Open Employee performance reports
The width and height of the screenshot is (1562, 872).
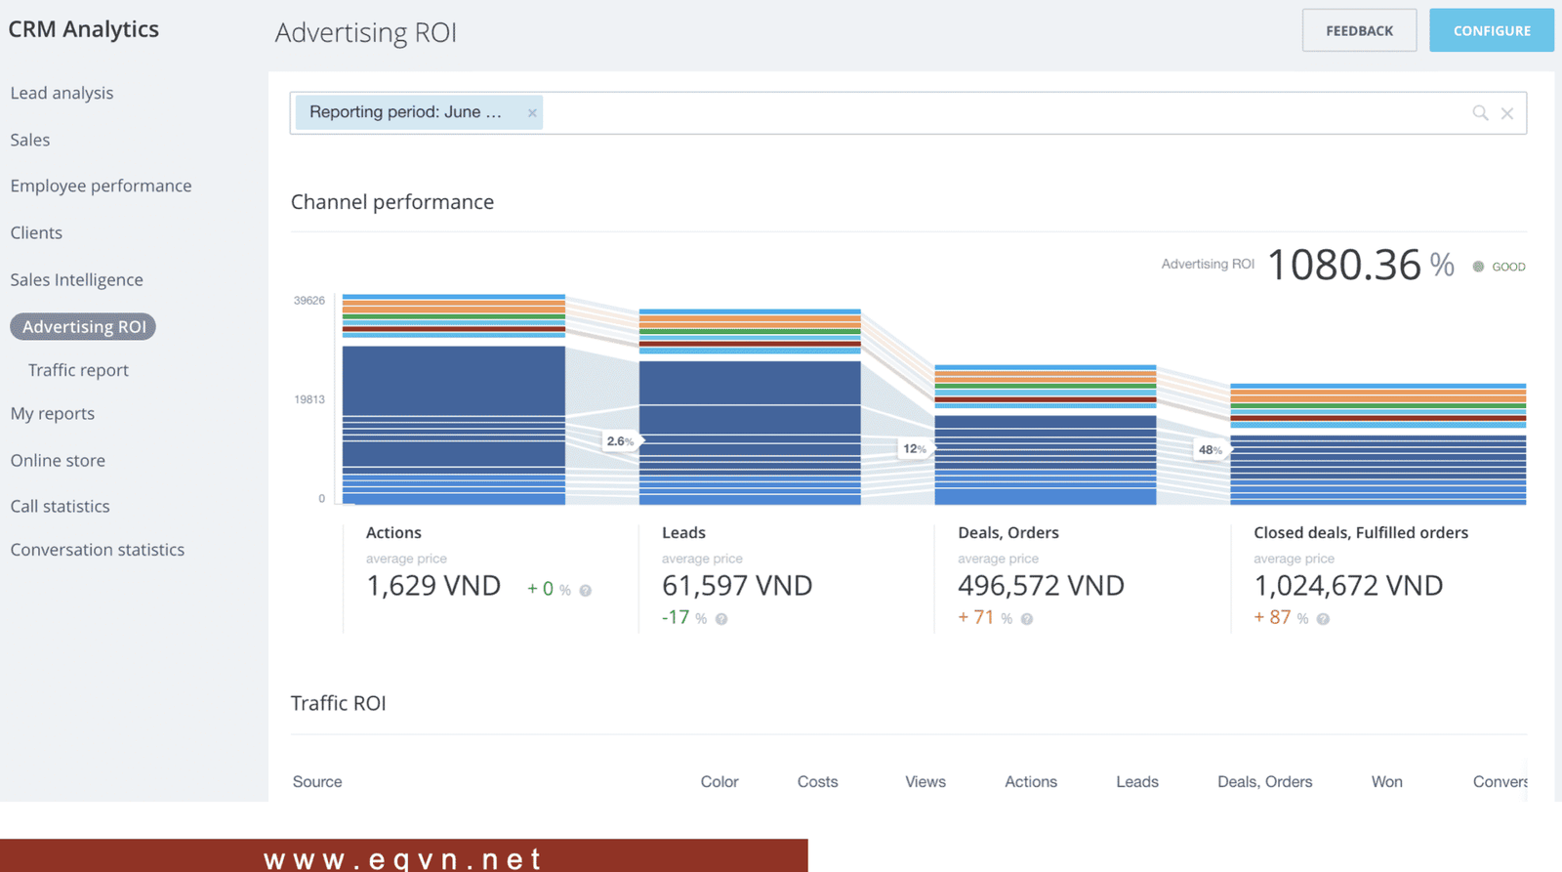pos(101,186)
